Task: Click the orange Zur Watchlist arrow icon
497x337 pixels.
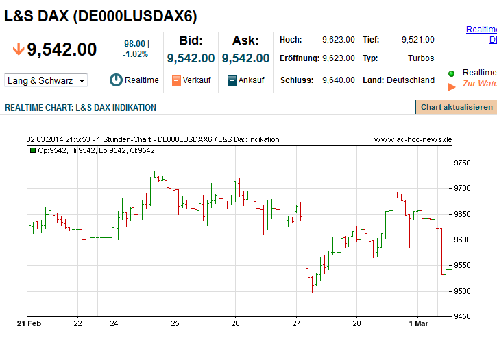Action: pyautogui.click(x=451, y=86)
